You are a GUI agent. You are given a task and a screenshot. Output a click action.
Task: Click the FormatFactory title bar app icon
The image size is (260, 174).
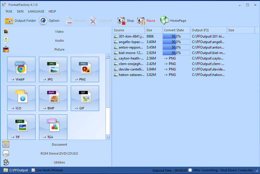point(4,5)
